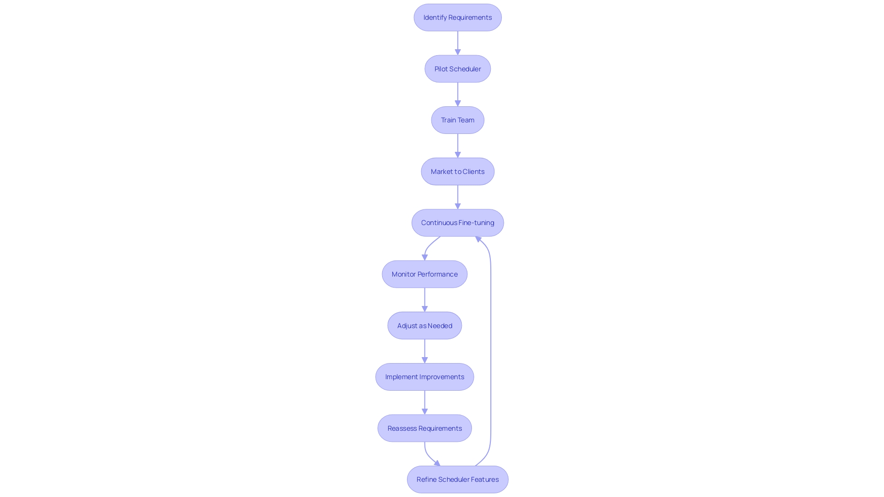Viewport: 884px width, 497px height.
Task: Click the connector between Pilot Scheduler and Train Team
Action: click(x=457, y=93)
